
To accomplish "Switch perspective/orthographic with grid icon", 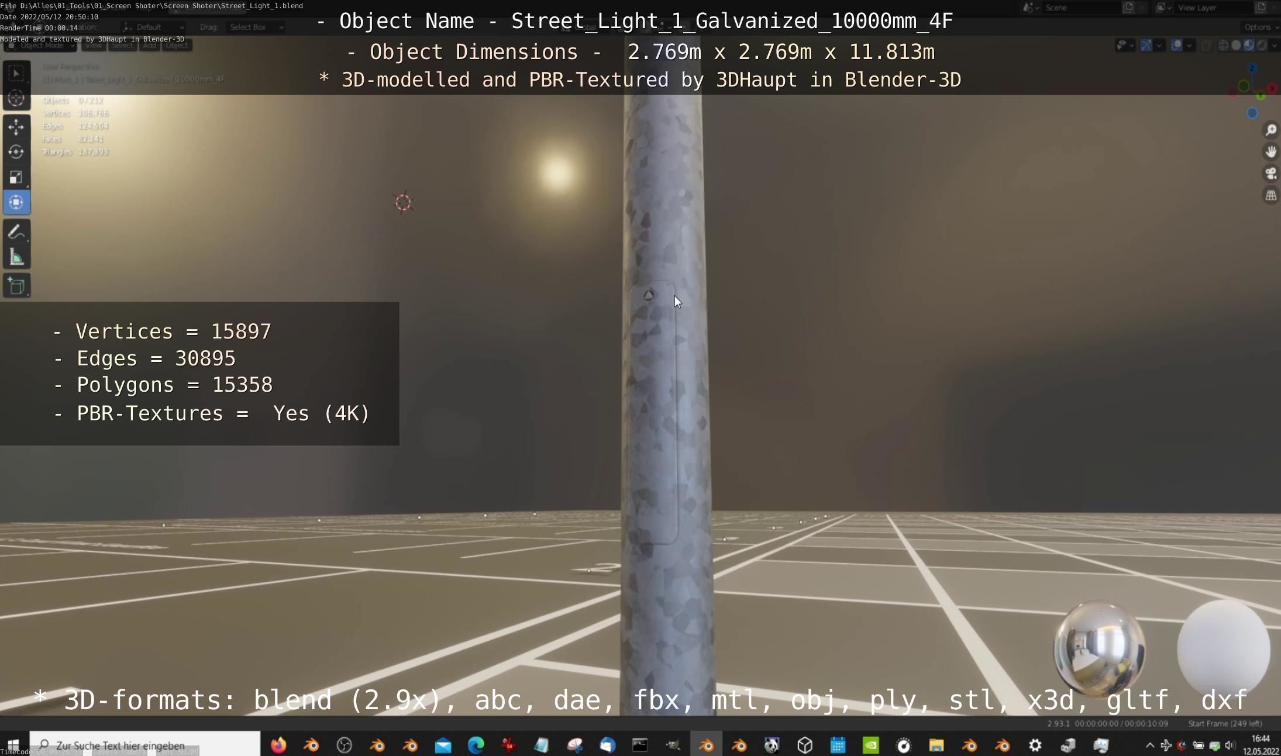I will tap(1270, 195).
